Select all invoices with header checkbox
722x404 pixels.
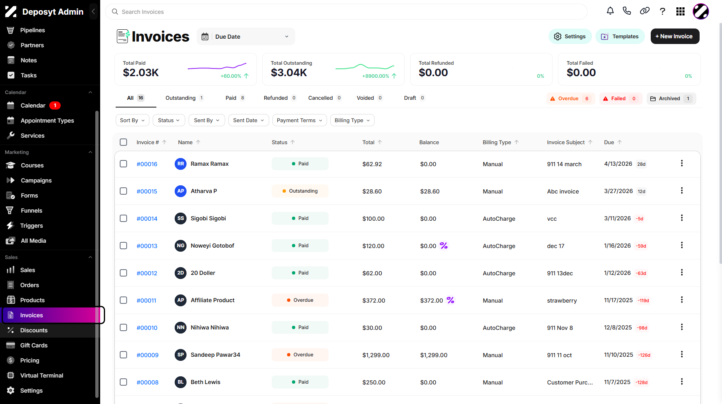pyautogui.click(x=123, y=142)
